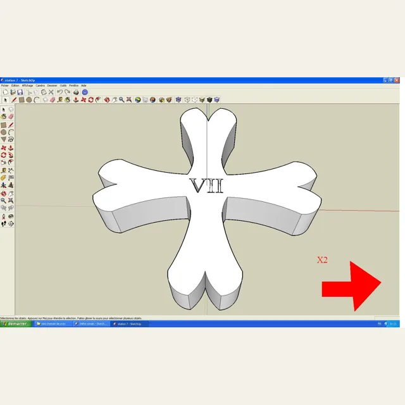Select the Look Around eye tool

click(x=11, y=216)
